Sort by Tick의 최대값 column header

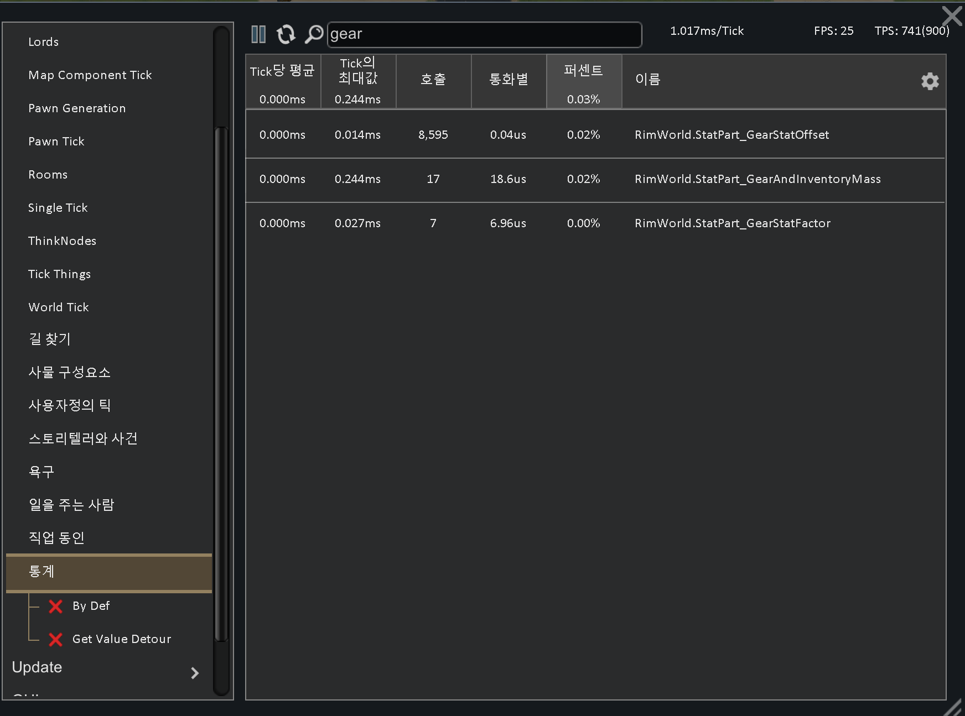tap(358, 81)
